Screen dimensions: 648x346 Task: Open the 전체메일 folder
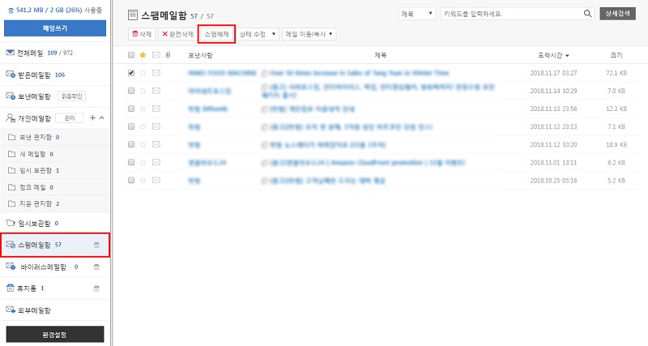(x=30, y=53)
